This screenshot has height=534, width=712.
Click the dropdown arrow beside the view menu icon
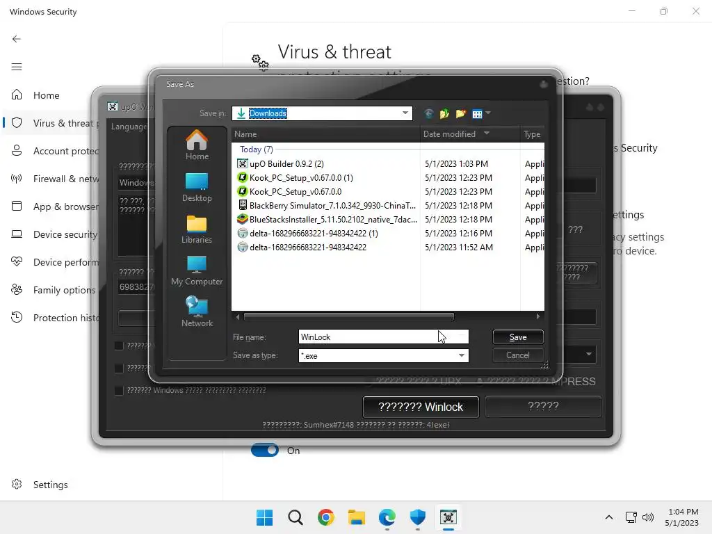[x=488, y=113]
